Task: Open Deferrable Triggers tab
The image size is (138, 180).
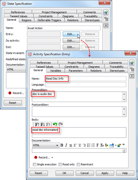Action: tap(49, 20)
